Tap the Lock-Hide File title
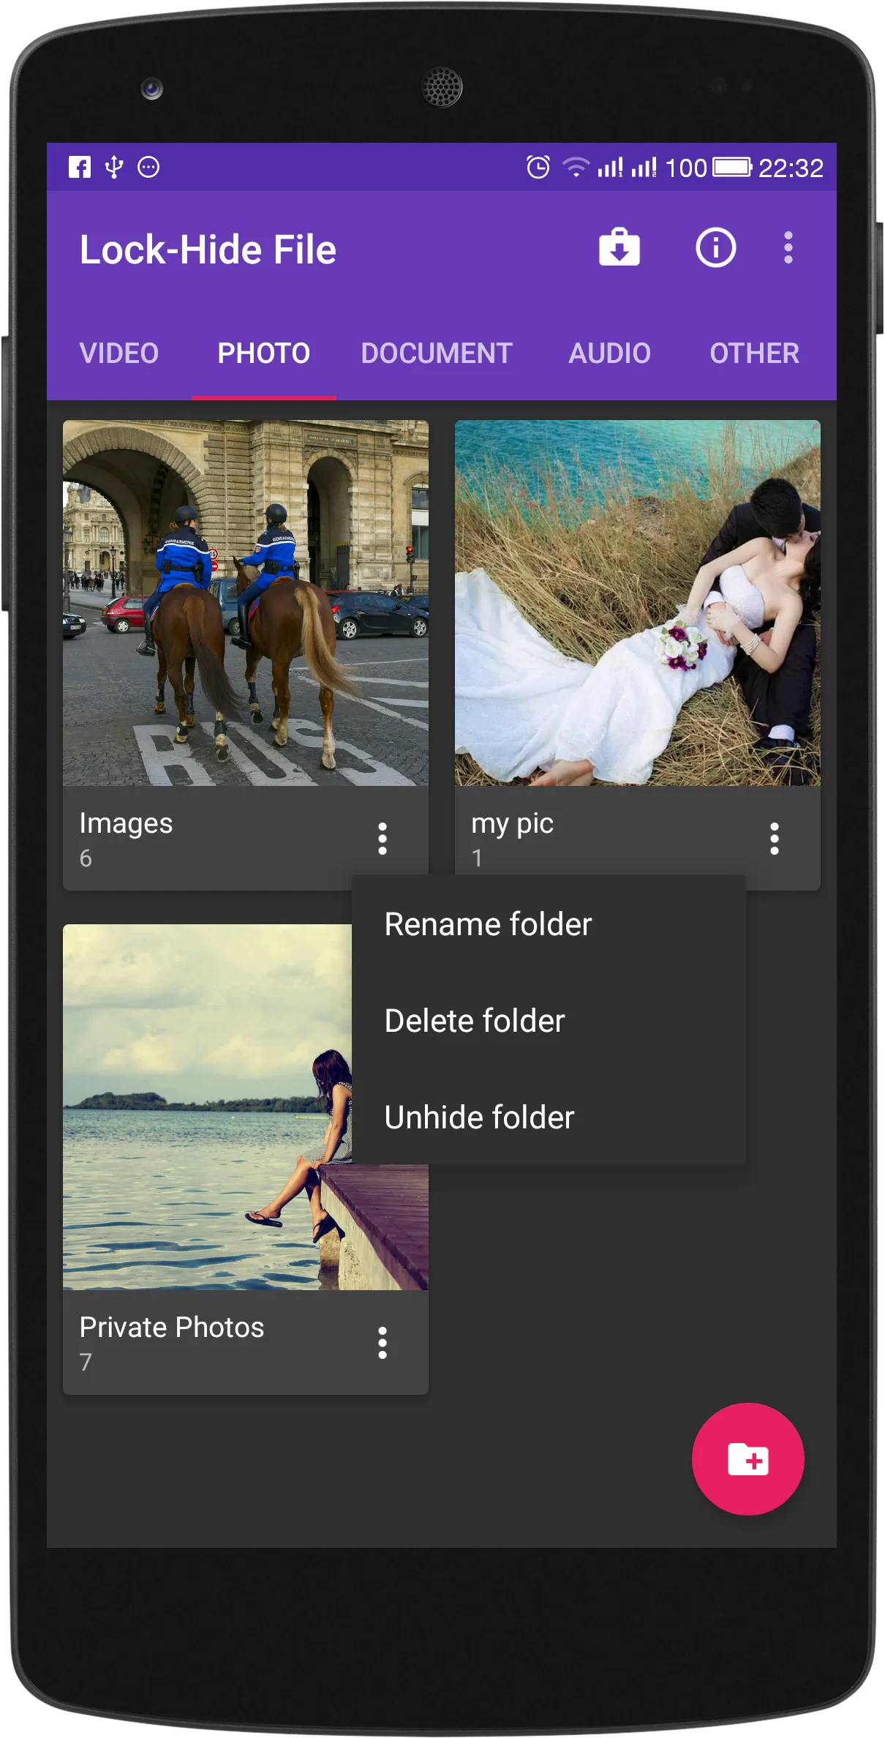The height and width of the screenshot is (1738, 885). (208, 250)
